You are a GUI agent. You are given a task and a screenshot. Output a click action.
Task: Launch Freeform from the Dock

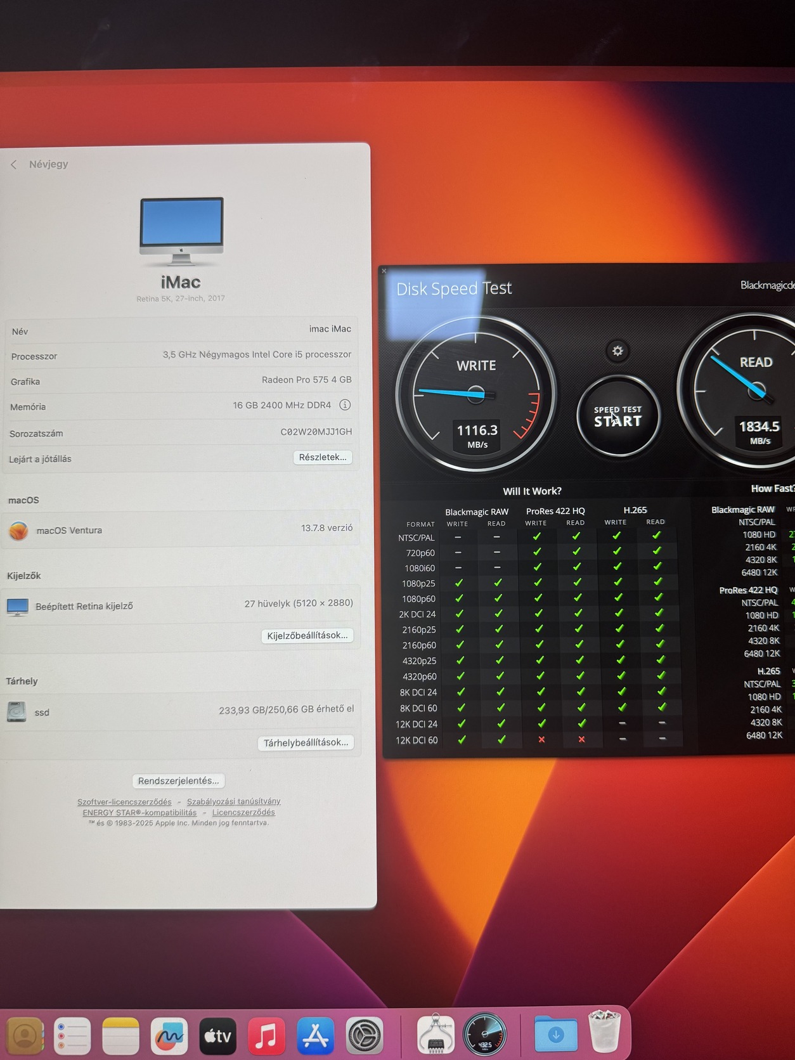pyautogui.click(x=169, y=1036)
